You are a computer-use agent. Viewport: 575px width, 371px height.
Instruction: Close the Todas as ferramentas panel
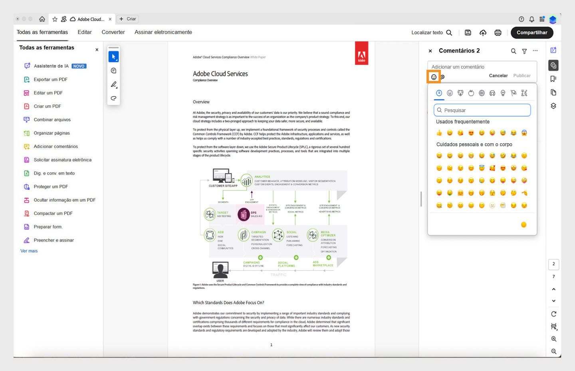pos(97,50)
